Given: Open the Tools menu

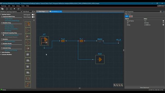Looking at the screenshot, I should pos(23,6).
